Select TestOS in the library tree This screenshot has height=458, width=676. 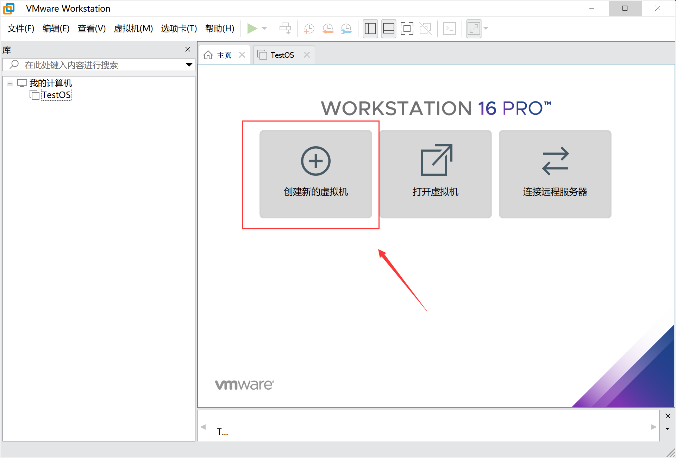click(56, 95)
